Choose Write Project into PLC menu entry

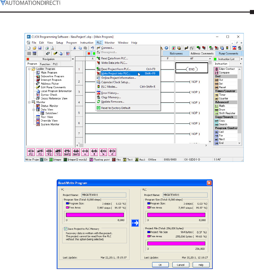(x=128, y=74)
